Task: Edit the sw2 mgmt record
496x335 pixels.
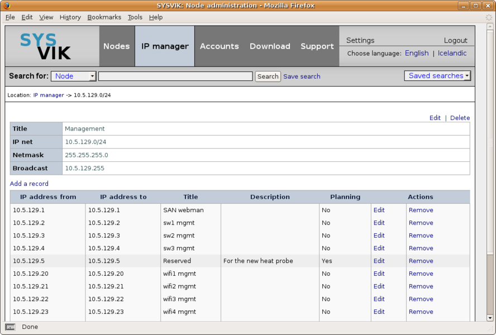Action: pos(379,236)
